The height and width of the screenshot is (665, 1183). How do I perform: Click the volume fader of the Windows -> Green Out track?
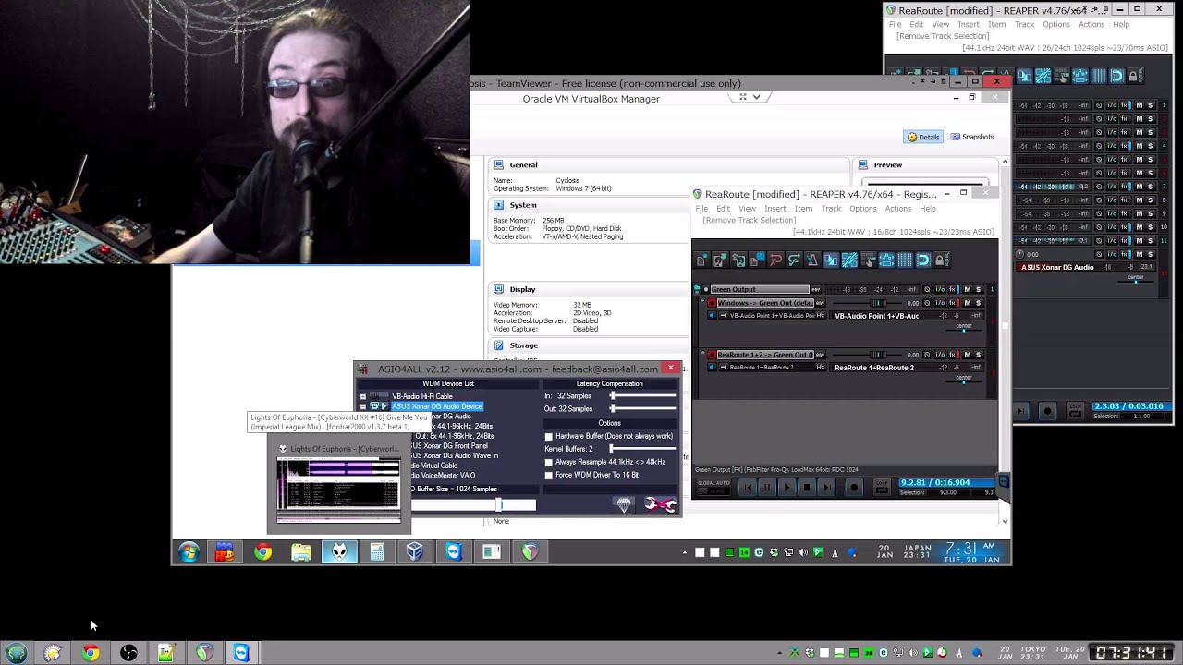point(879,303)
